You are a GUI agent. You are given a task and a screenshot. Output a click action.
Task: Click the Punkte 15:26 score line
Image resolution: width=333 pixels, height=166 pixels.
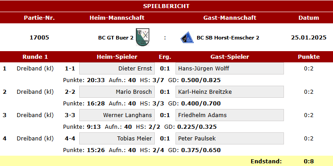pos(84,150)
